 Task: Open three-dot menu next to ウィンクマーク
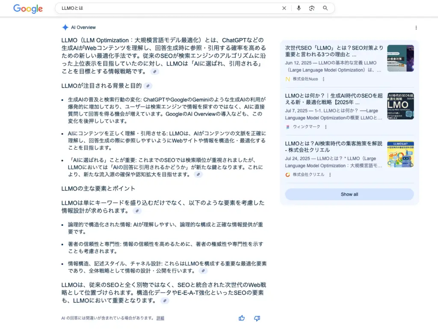click(326, 127)
